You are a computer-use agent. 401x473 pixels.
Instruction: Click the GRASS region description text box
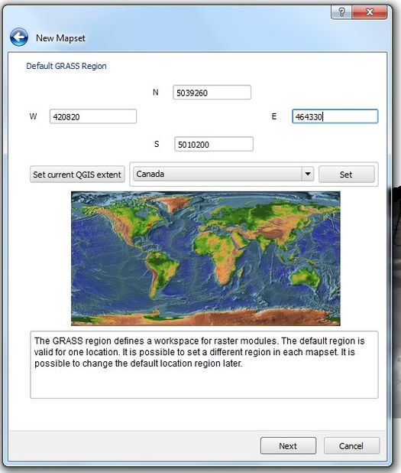204,365
